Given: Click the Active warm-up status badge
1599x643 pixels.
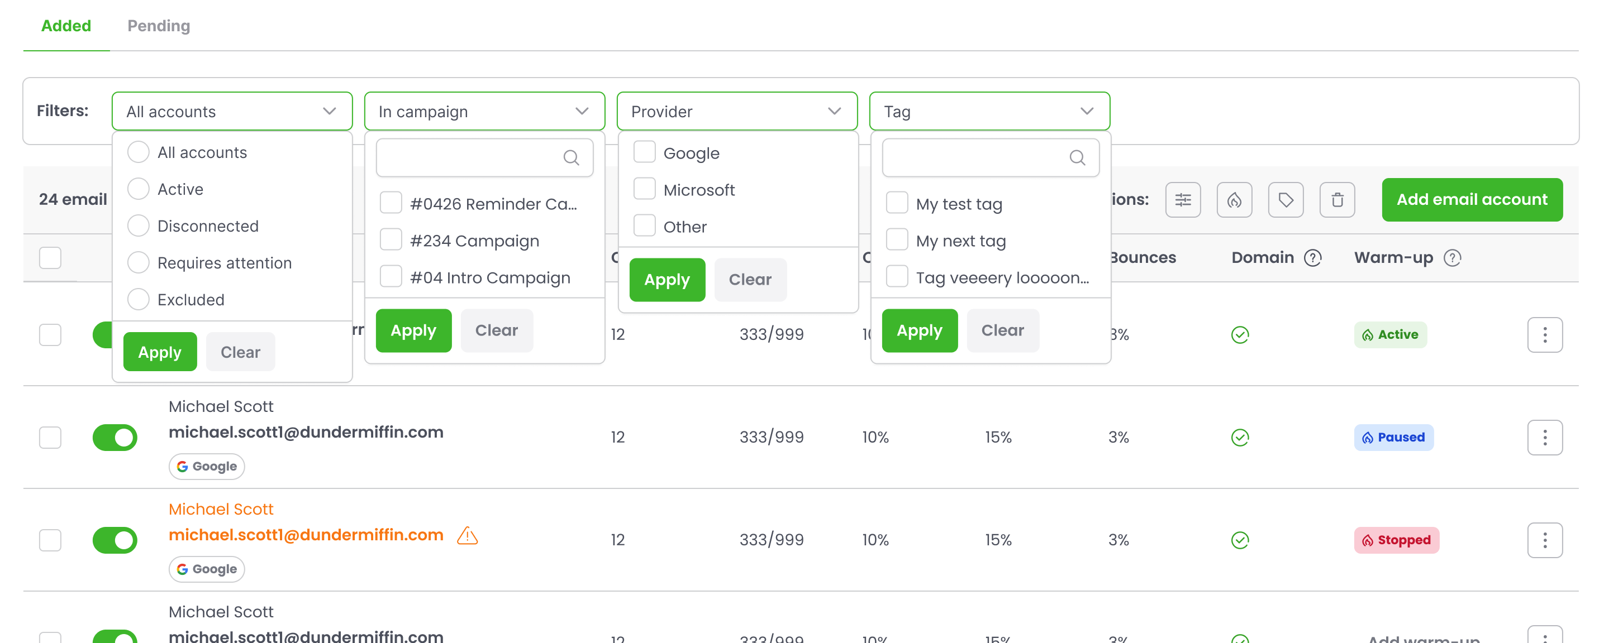Looking at the screenshot, I should click(1391, 335).
